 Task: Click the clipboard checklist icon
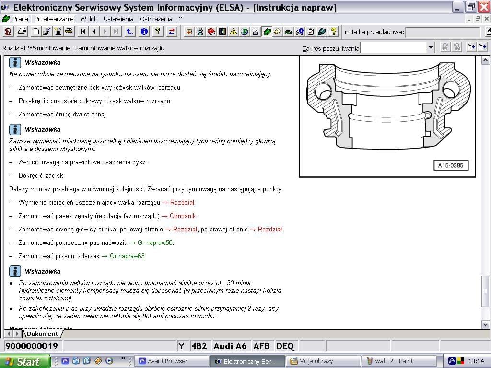[311, 31]
